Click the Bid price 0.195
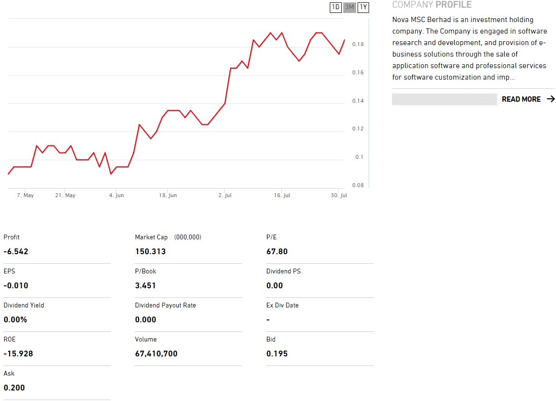This screenshot has width=556, height=401. 277,354
